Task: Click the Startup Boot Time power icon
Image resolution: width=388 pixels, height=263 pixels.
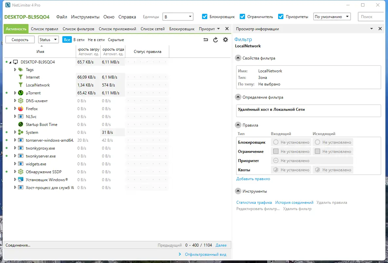Action: (x=21, y=125)
